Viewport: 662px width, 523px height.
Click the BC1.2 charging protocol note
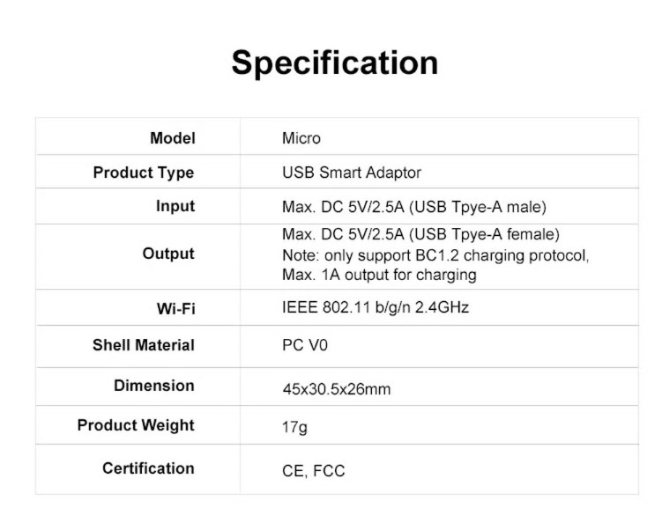pyautogui.click(x=435, y=255)
